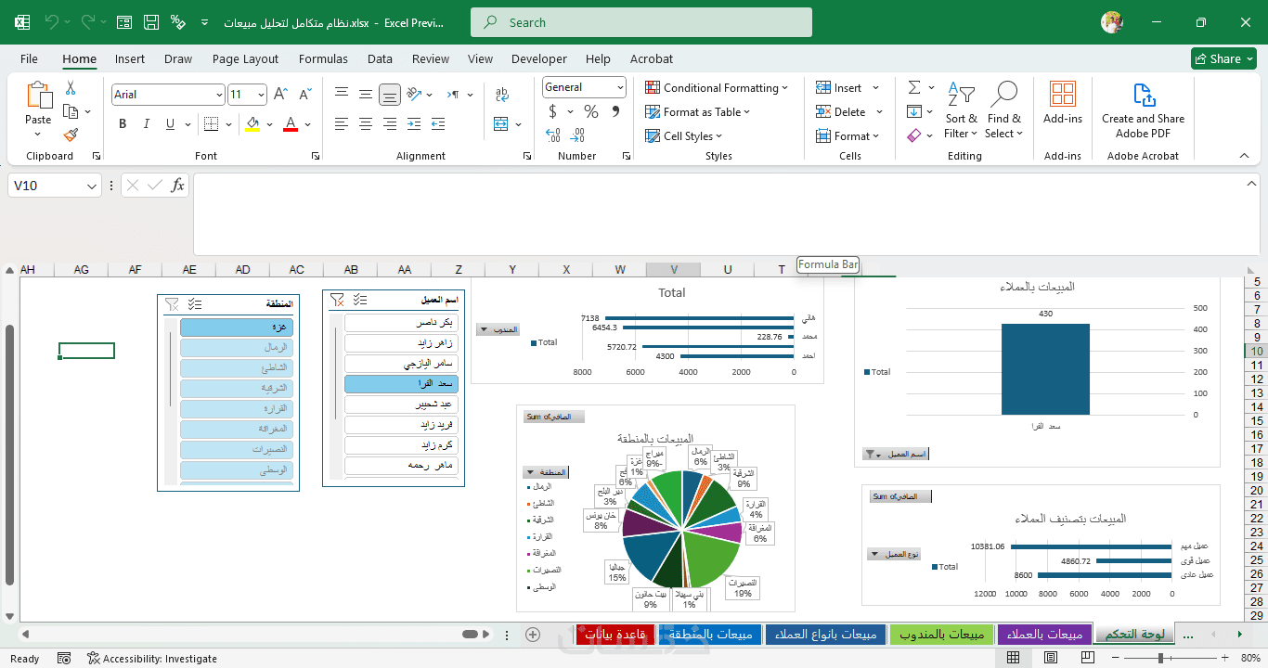Screen dimensions: 1268x668
Task: Toggle multi-select on المنطقة slicer
Action: coord(195,303)
